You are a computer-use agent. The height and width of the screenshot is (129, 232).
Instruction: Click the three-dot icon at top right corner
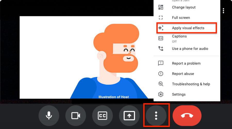[x=223, y=11]
